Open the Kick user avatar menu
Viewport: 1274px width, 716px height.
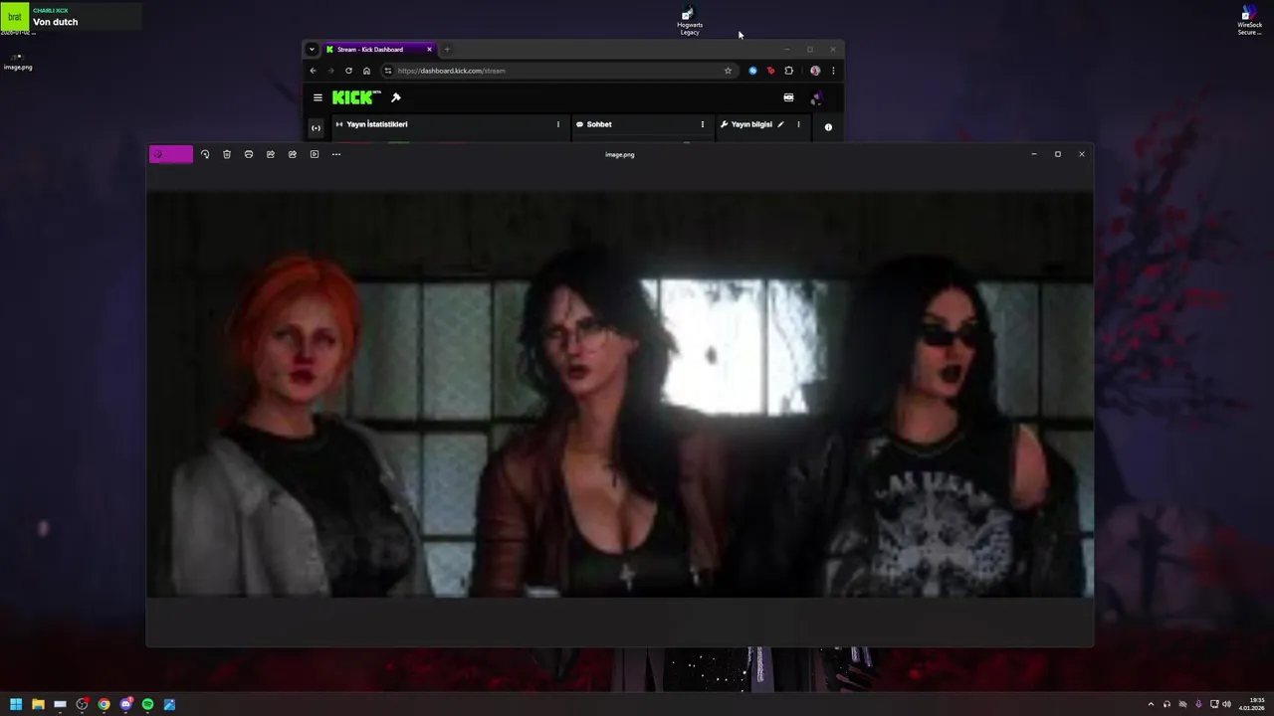pos(816,98)
